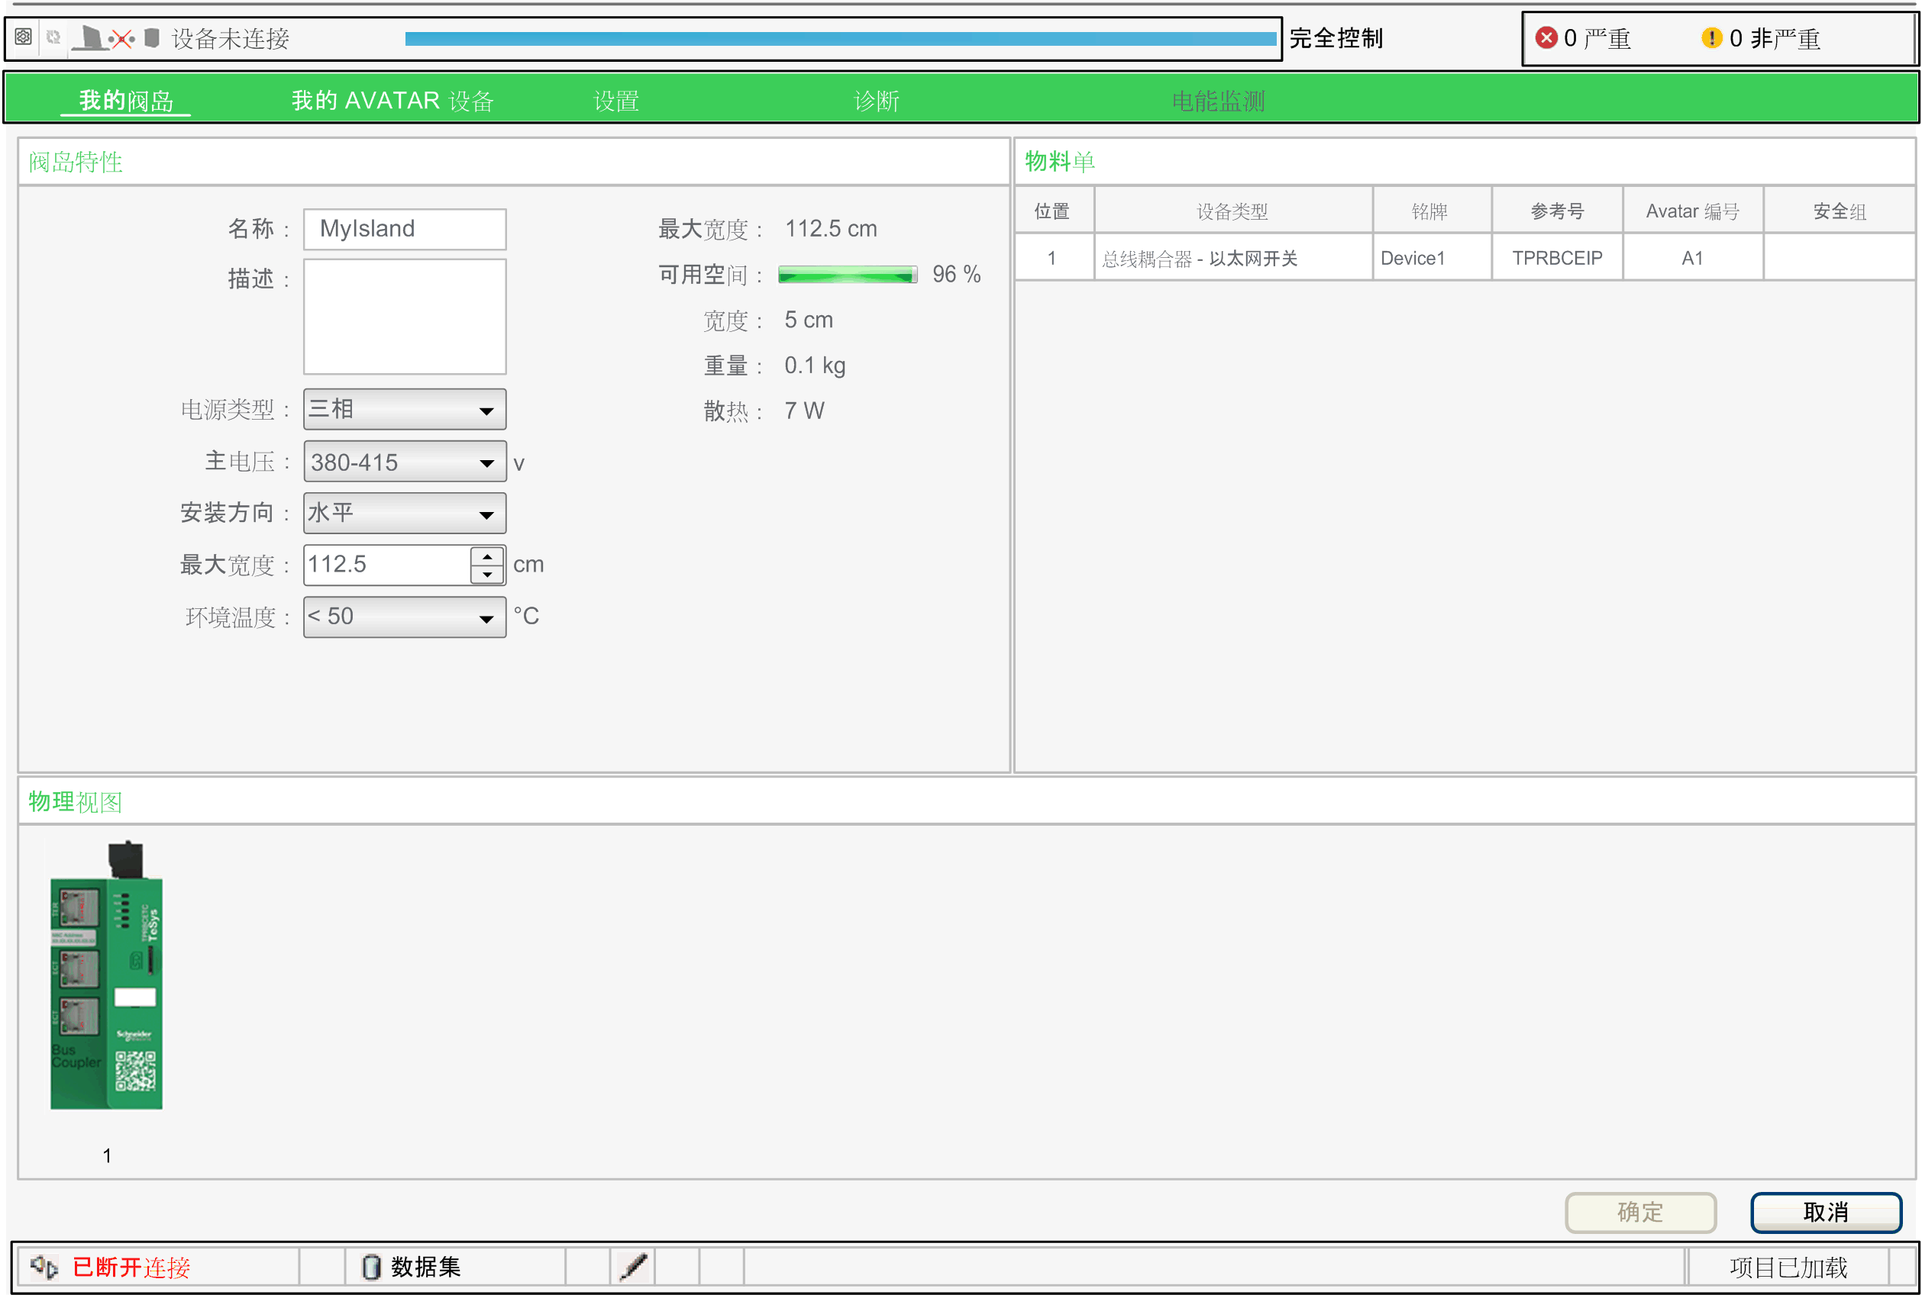Click the gear settings icon at top-left
The height and width of the screenshot is (1295, 1922).
(23, 37)
